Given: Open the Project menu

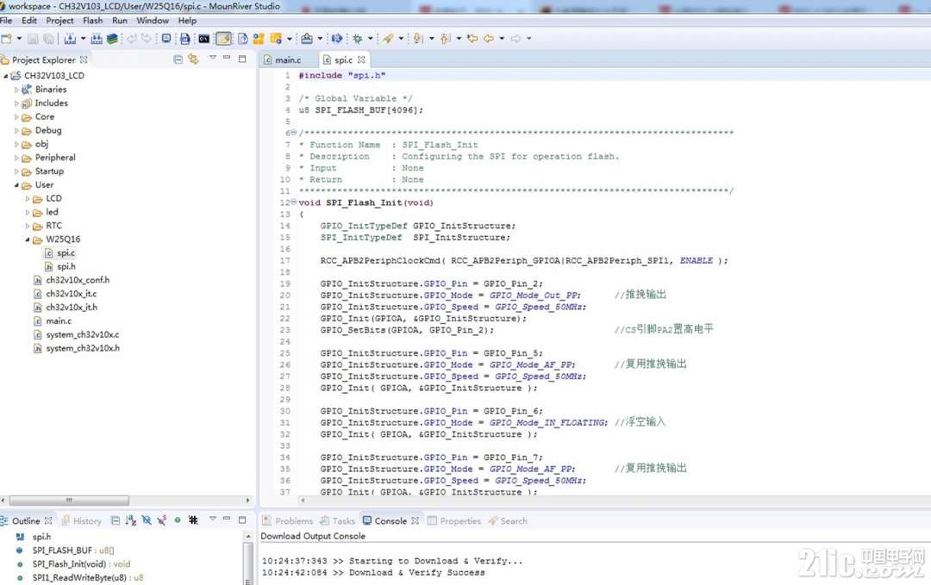Looking at the screenshot, I should 60,21.
